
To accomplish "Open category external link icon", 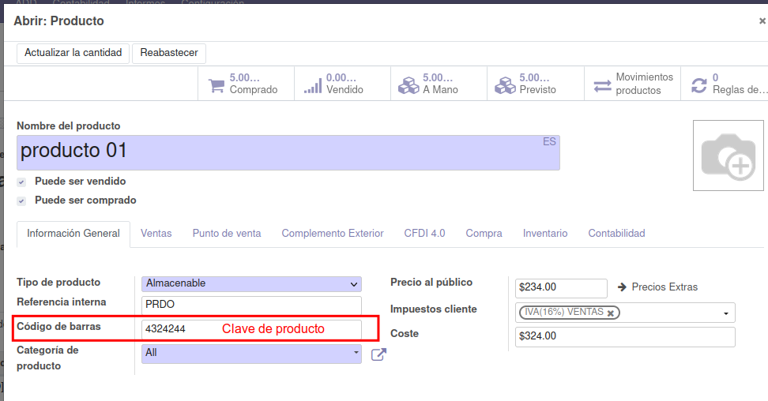I will pos(379,354).
